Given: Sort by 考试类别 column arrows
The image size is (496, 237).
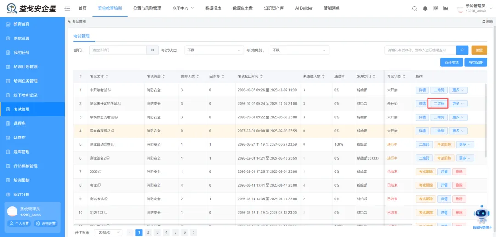Looking at the screenshot, I should 163,77.
